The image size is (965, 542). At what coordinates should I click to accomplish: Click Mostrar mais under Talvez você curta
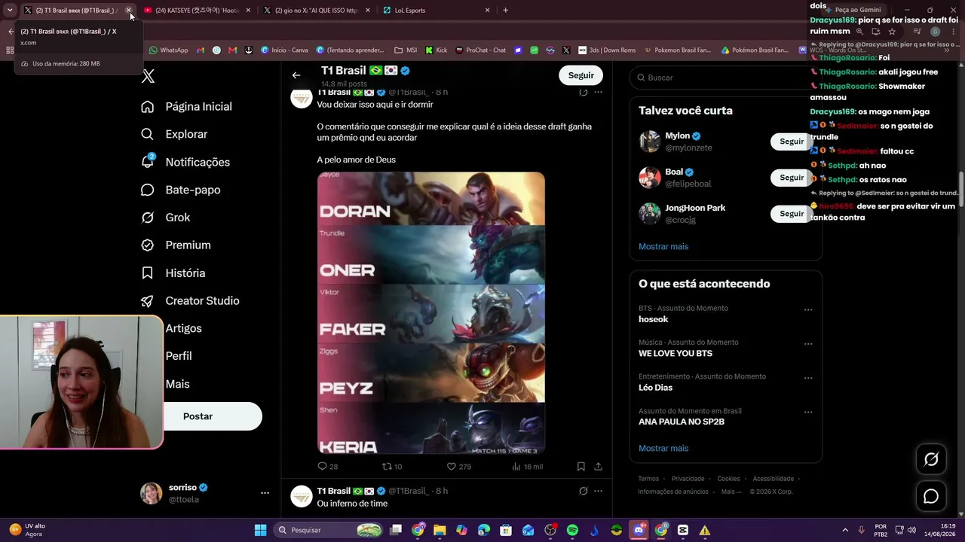coord(663,246)
